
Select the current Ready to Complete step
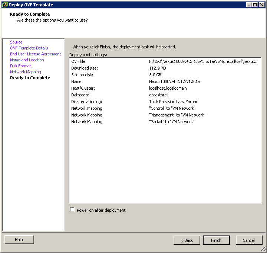click(30, 78)
